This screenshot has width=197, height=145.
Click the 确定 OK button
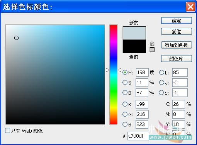pyautogui.click(x=177, y=21)
